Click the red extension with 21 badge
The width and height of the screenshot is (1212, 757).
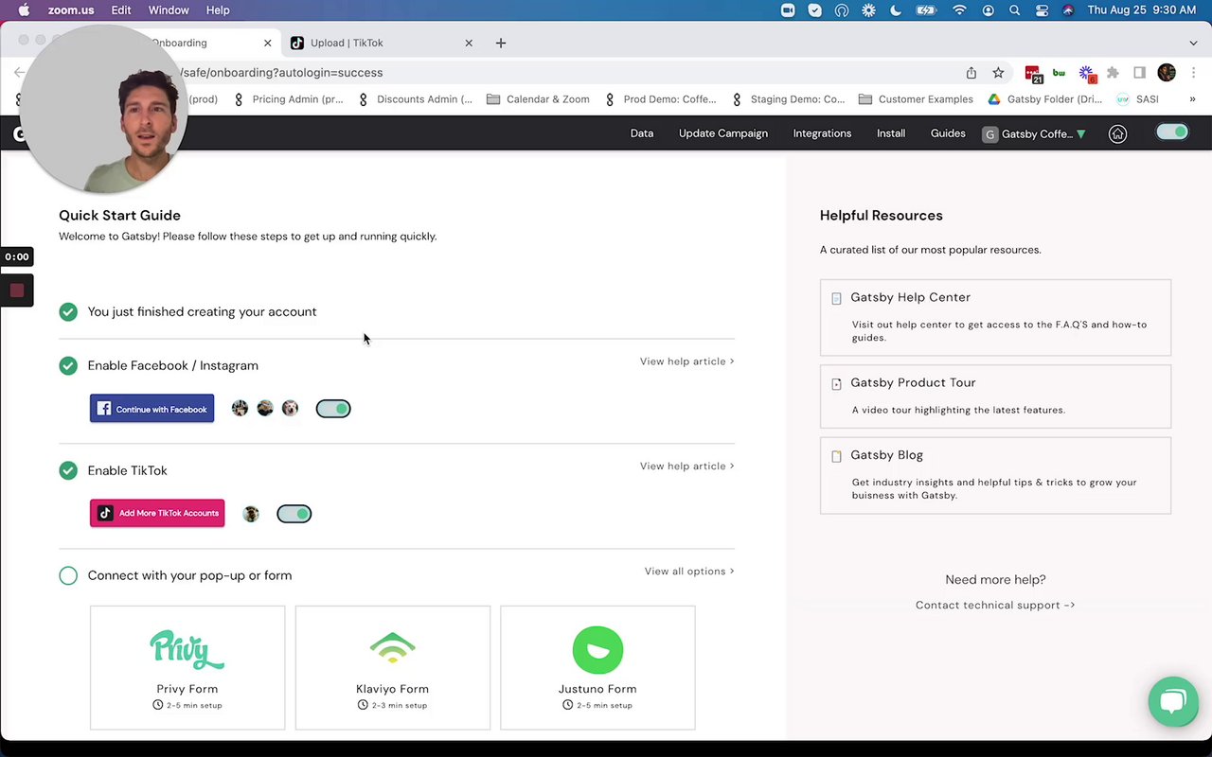click(1033, 74)
